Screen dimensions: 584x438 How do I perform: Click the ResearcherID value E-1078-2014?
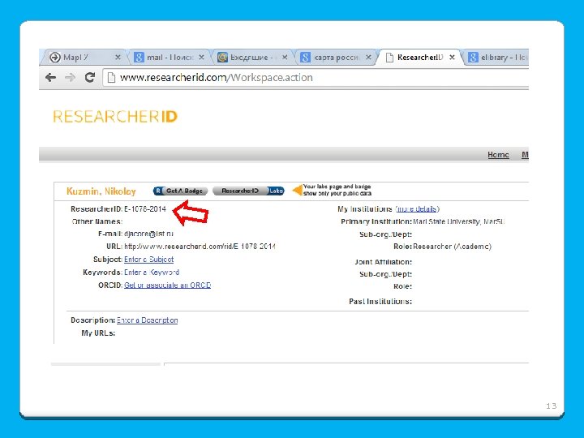(145, 209)
